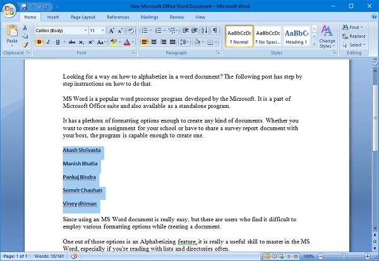379x261 pixels.
Task: Open the Customize Quick Access Toolbar dropdown
Action: click(57, 6)
